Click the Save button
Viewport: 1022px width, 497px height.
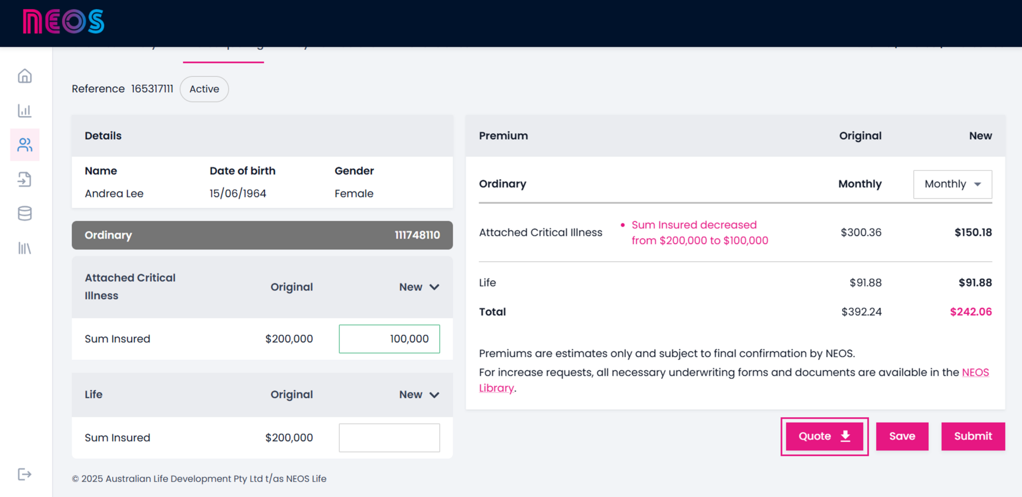902,436
